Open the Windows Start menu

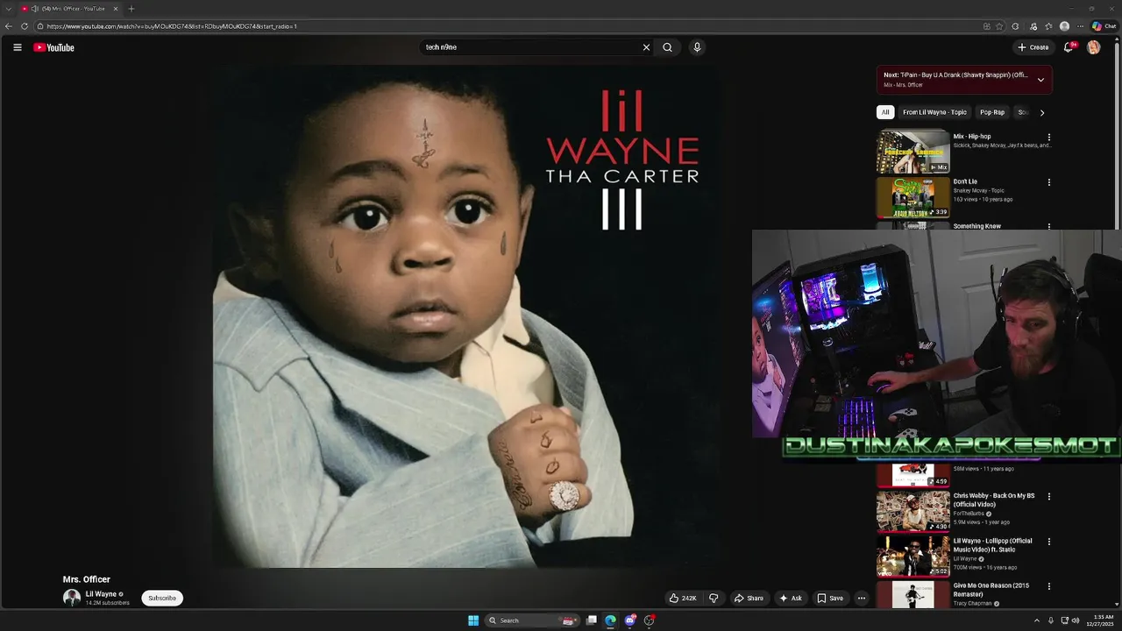(x=473, y=620)
